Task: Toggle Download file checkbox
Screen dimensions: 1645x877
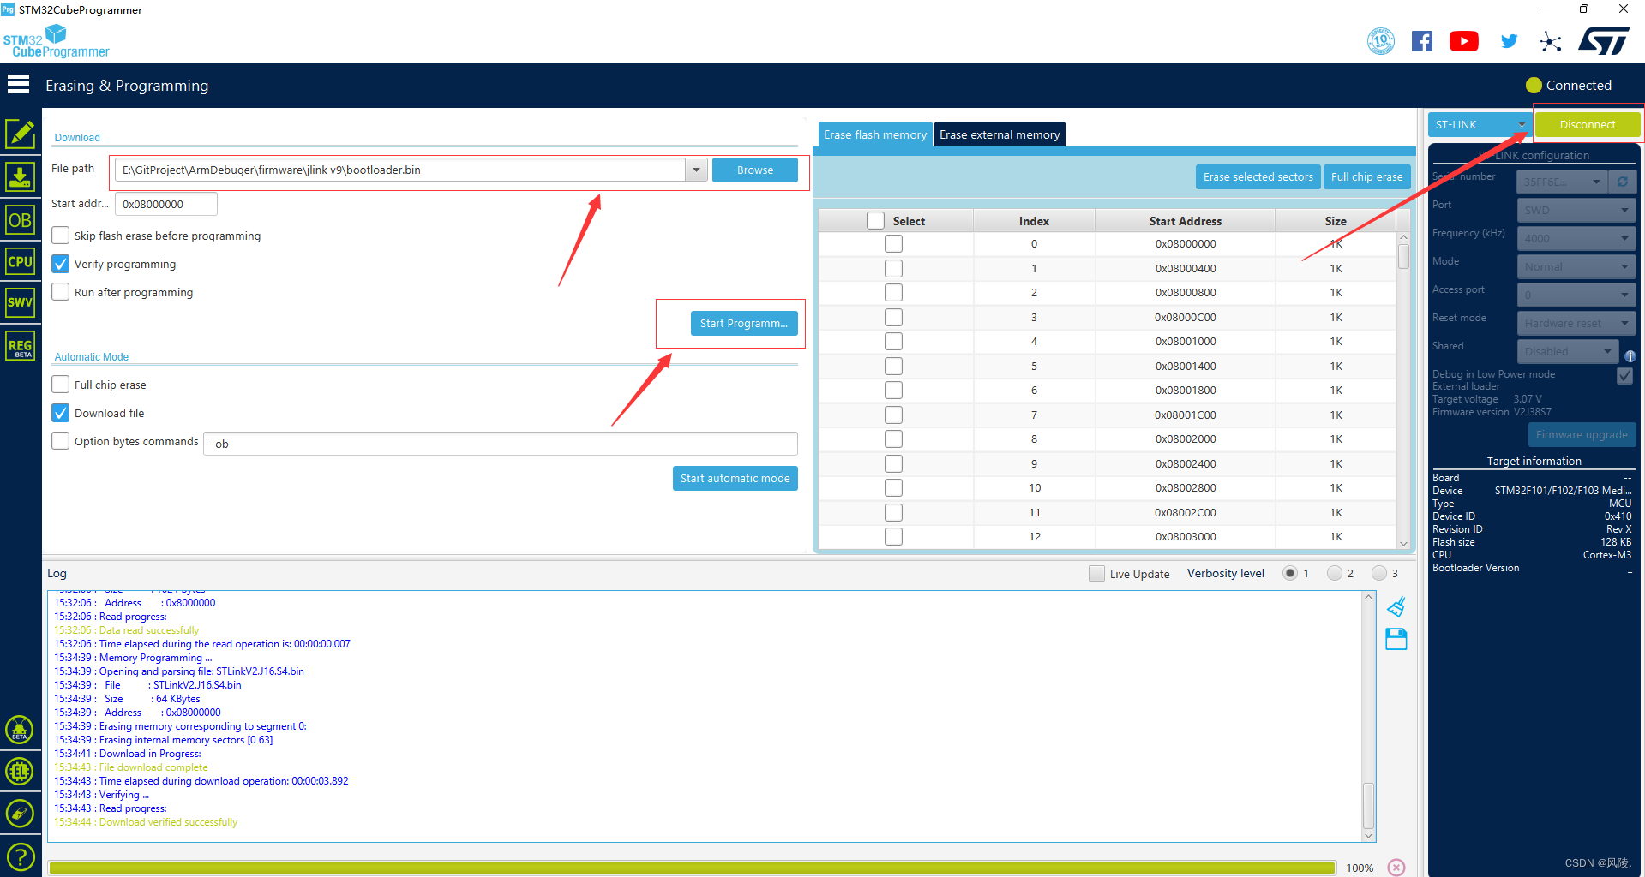Action: (61, 413)
